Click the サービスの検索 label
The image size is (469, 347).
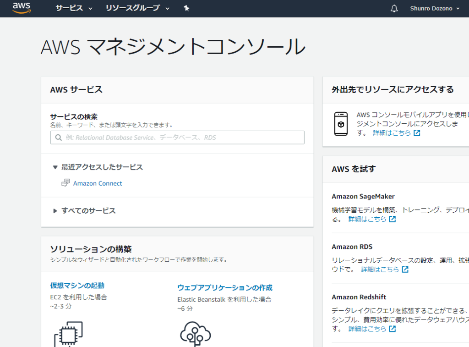coord(74,116)
